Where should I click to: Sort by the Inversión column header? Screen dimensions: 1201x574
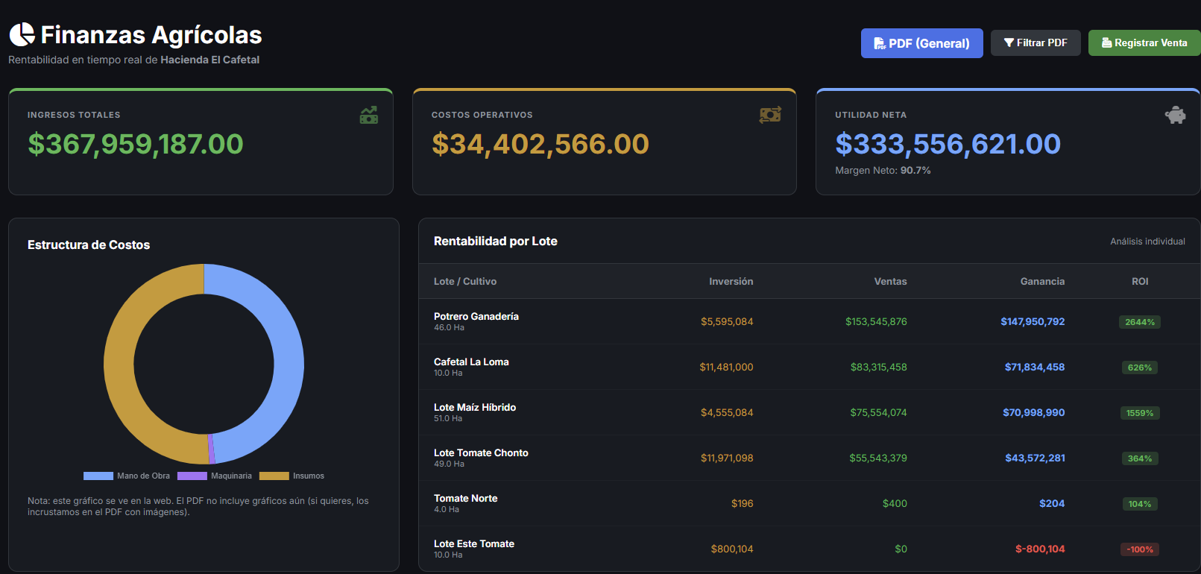[x=731, y=282]
